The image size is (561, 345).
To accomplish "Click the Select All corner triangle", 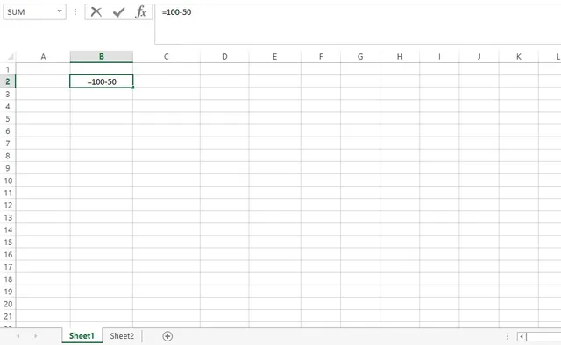I will [10, 57].
